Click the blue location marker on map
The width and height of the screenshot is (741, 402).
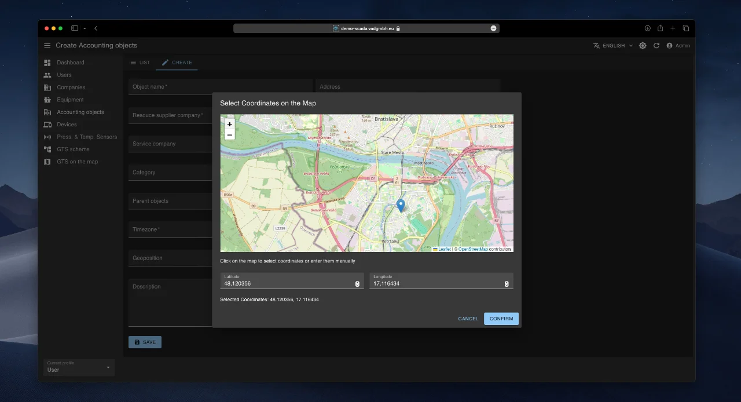pyautogui.click(x=401, y=205)
